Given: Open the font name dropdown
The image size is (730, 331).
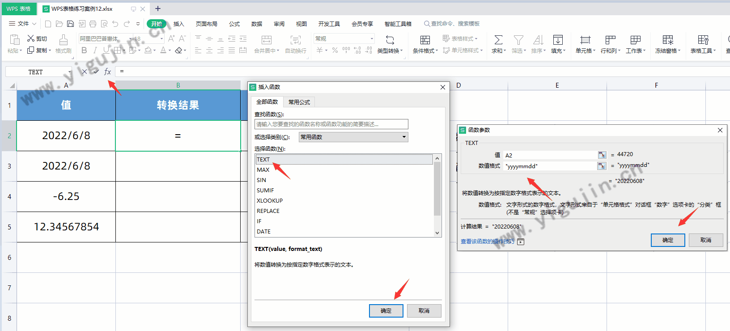Looking at the screenshot, I should tap(131, 39).
